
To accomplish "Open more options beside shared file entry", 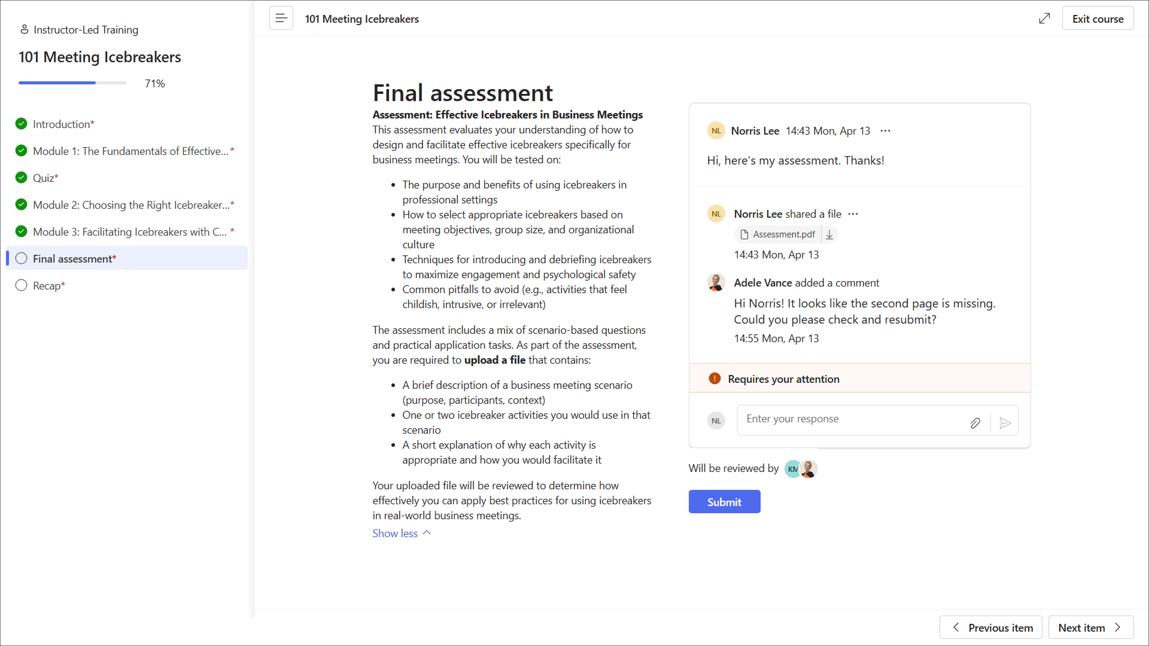I will pyautogui.click(x=853, y=214).
